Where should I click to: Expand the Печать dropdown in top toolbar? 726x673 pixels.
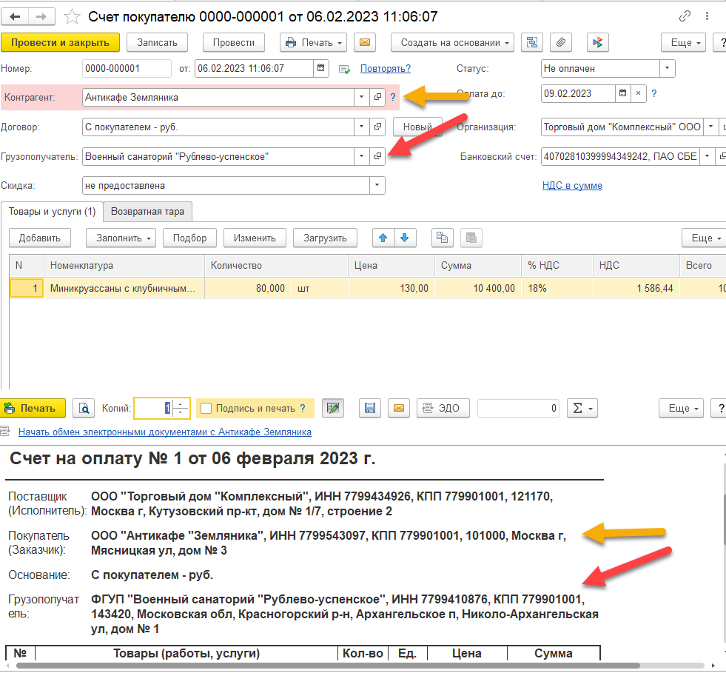pyautogui.click(x=314, y=43)
